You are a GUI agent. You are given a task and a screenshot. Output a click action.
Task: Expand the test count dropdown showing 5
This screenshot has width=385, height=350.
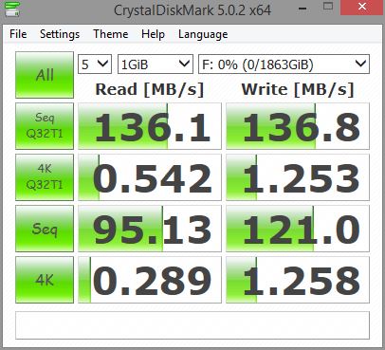95,64
